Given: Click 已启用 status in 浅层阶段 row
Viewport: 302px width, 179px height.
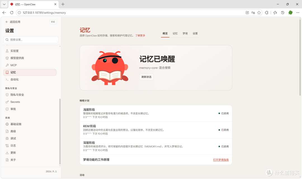Looking at the screenshot, I should (x=223, y=113).
